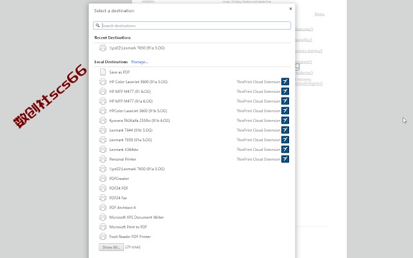
Task: Click printer icon beside PDF24 PDF
Action: [x=103, y=188]
